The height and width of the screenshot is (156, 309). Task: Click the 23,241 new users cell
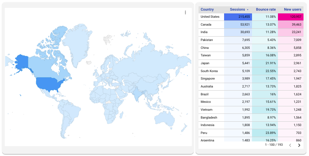[x=291, y=32]
